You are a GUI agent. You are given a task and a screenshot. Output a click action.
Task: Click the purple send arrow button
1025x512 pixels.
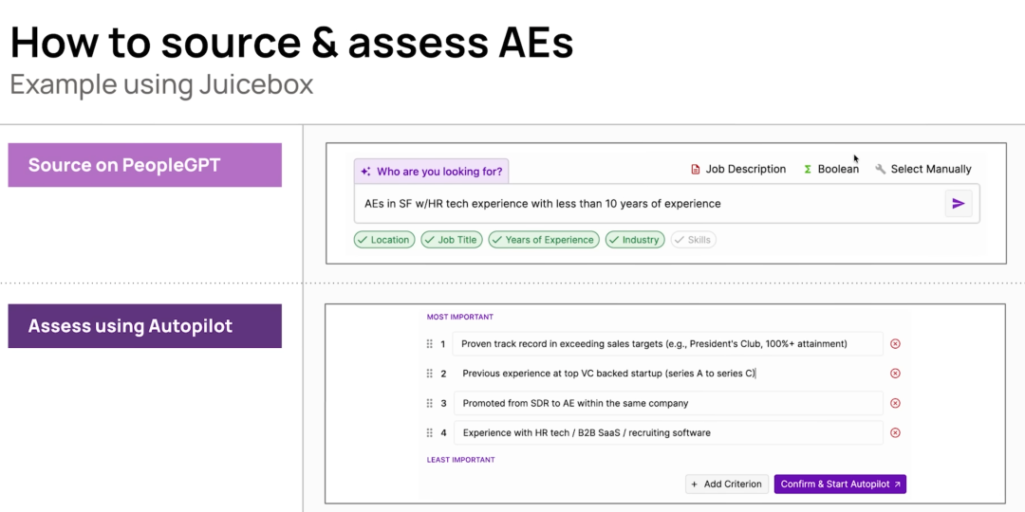coord(959,203)
